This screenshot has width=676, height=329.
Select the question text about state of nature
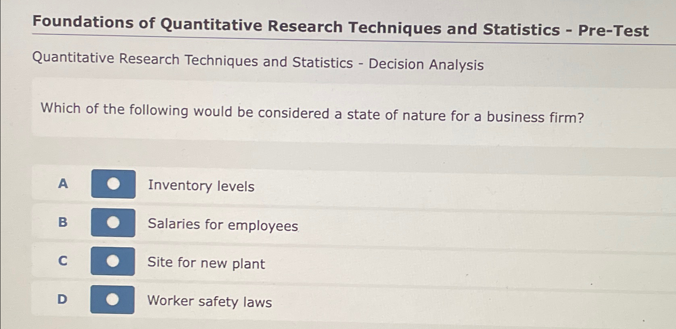point(312,115)
